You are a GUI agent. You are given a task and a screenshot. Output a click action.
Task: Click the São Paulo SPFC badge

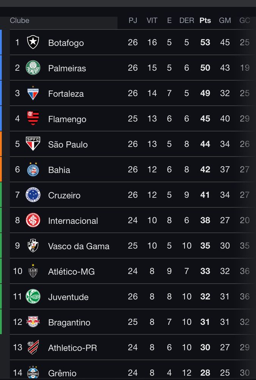point(33,144)
